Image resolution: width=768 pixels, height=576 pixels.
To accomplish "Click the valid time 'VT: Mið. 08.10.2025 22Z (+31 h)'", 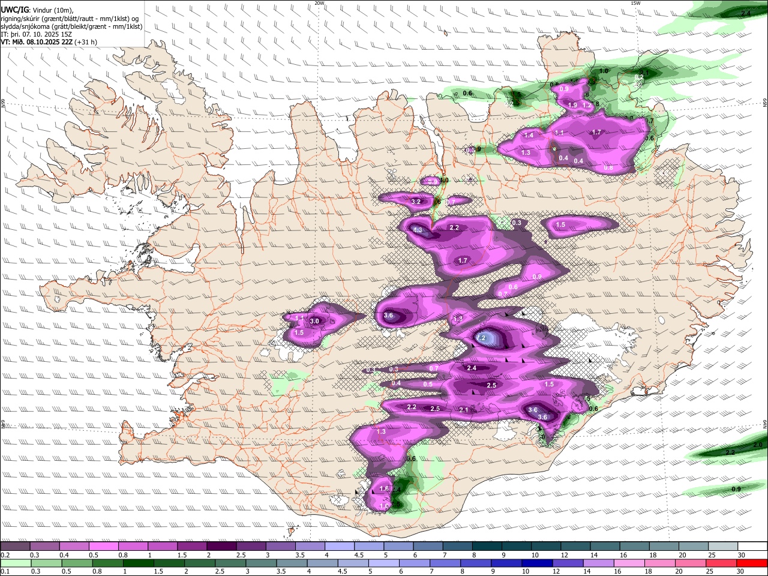I will point(49,42).
